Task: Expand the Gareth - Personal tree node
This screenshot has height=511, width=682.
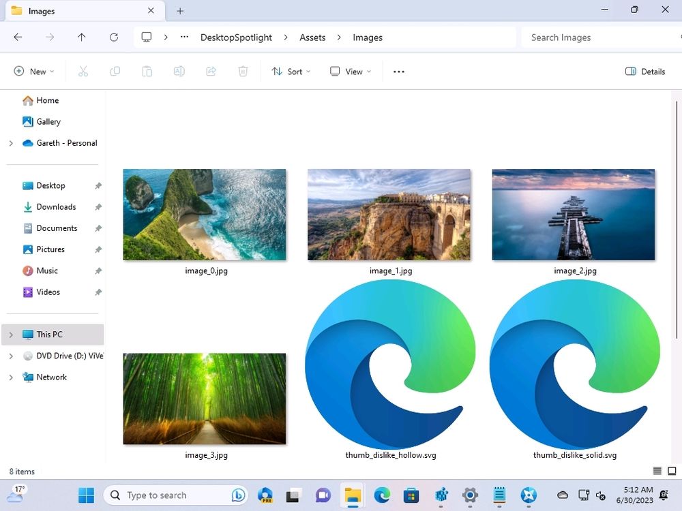Action: [x=11, y=143]
